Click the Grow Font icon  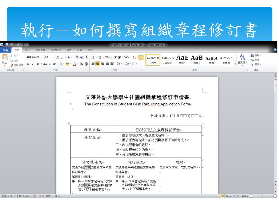58,57
